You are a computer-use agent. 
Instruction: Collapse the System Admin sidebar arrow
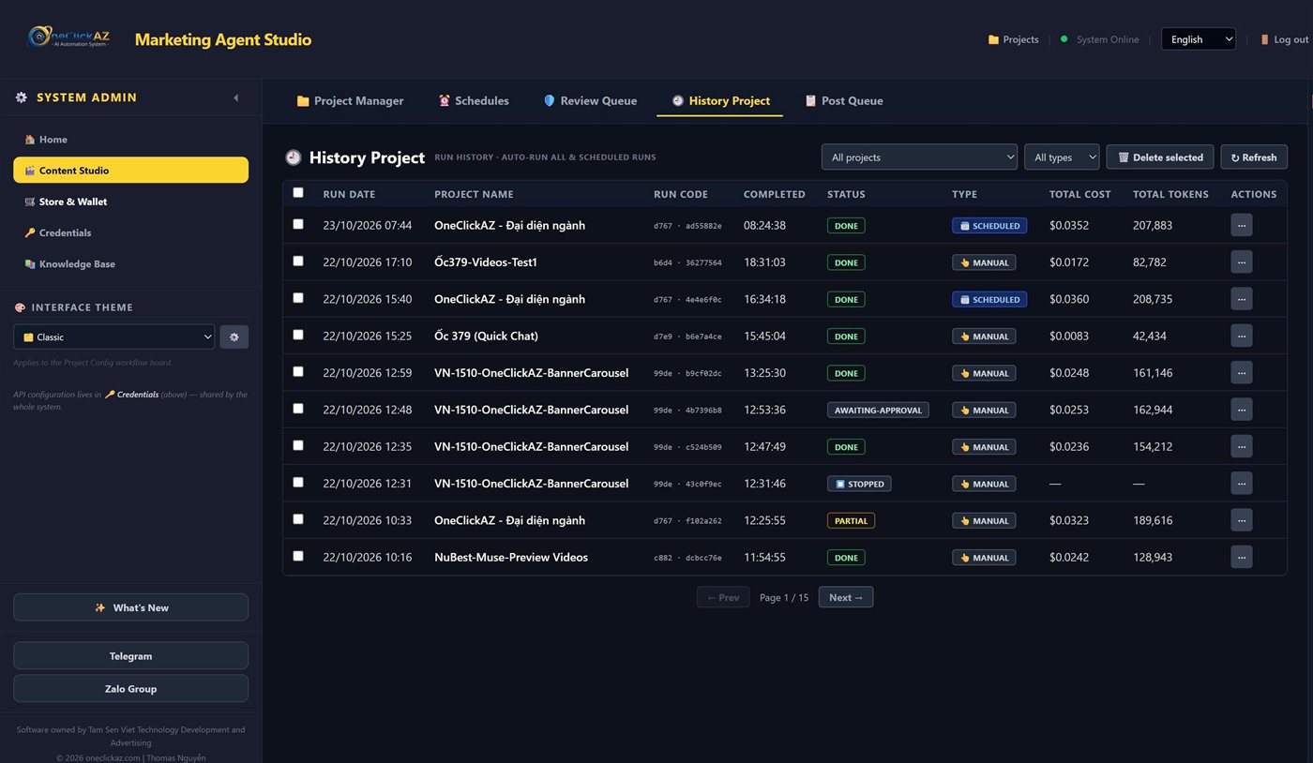point(235,97)
